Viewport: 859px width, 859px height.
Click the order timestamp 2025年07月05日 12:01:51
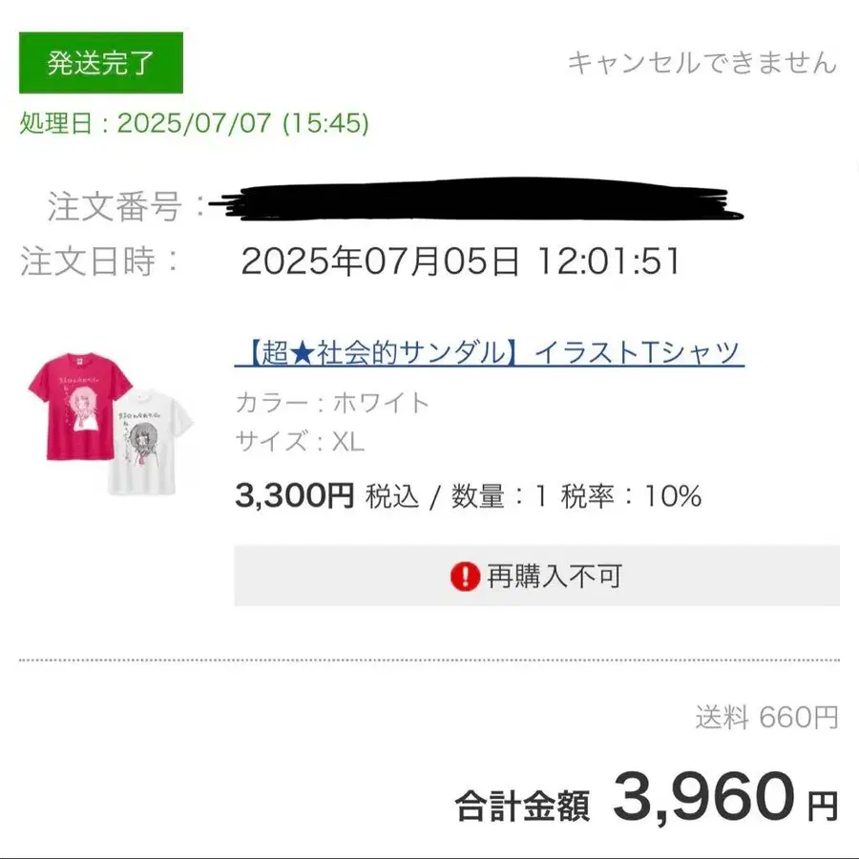coord(461,261)
